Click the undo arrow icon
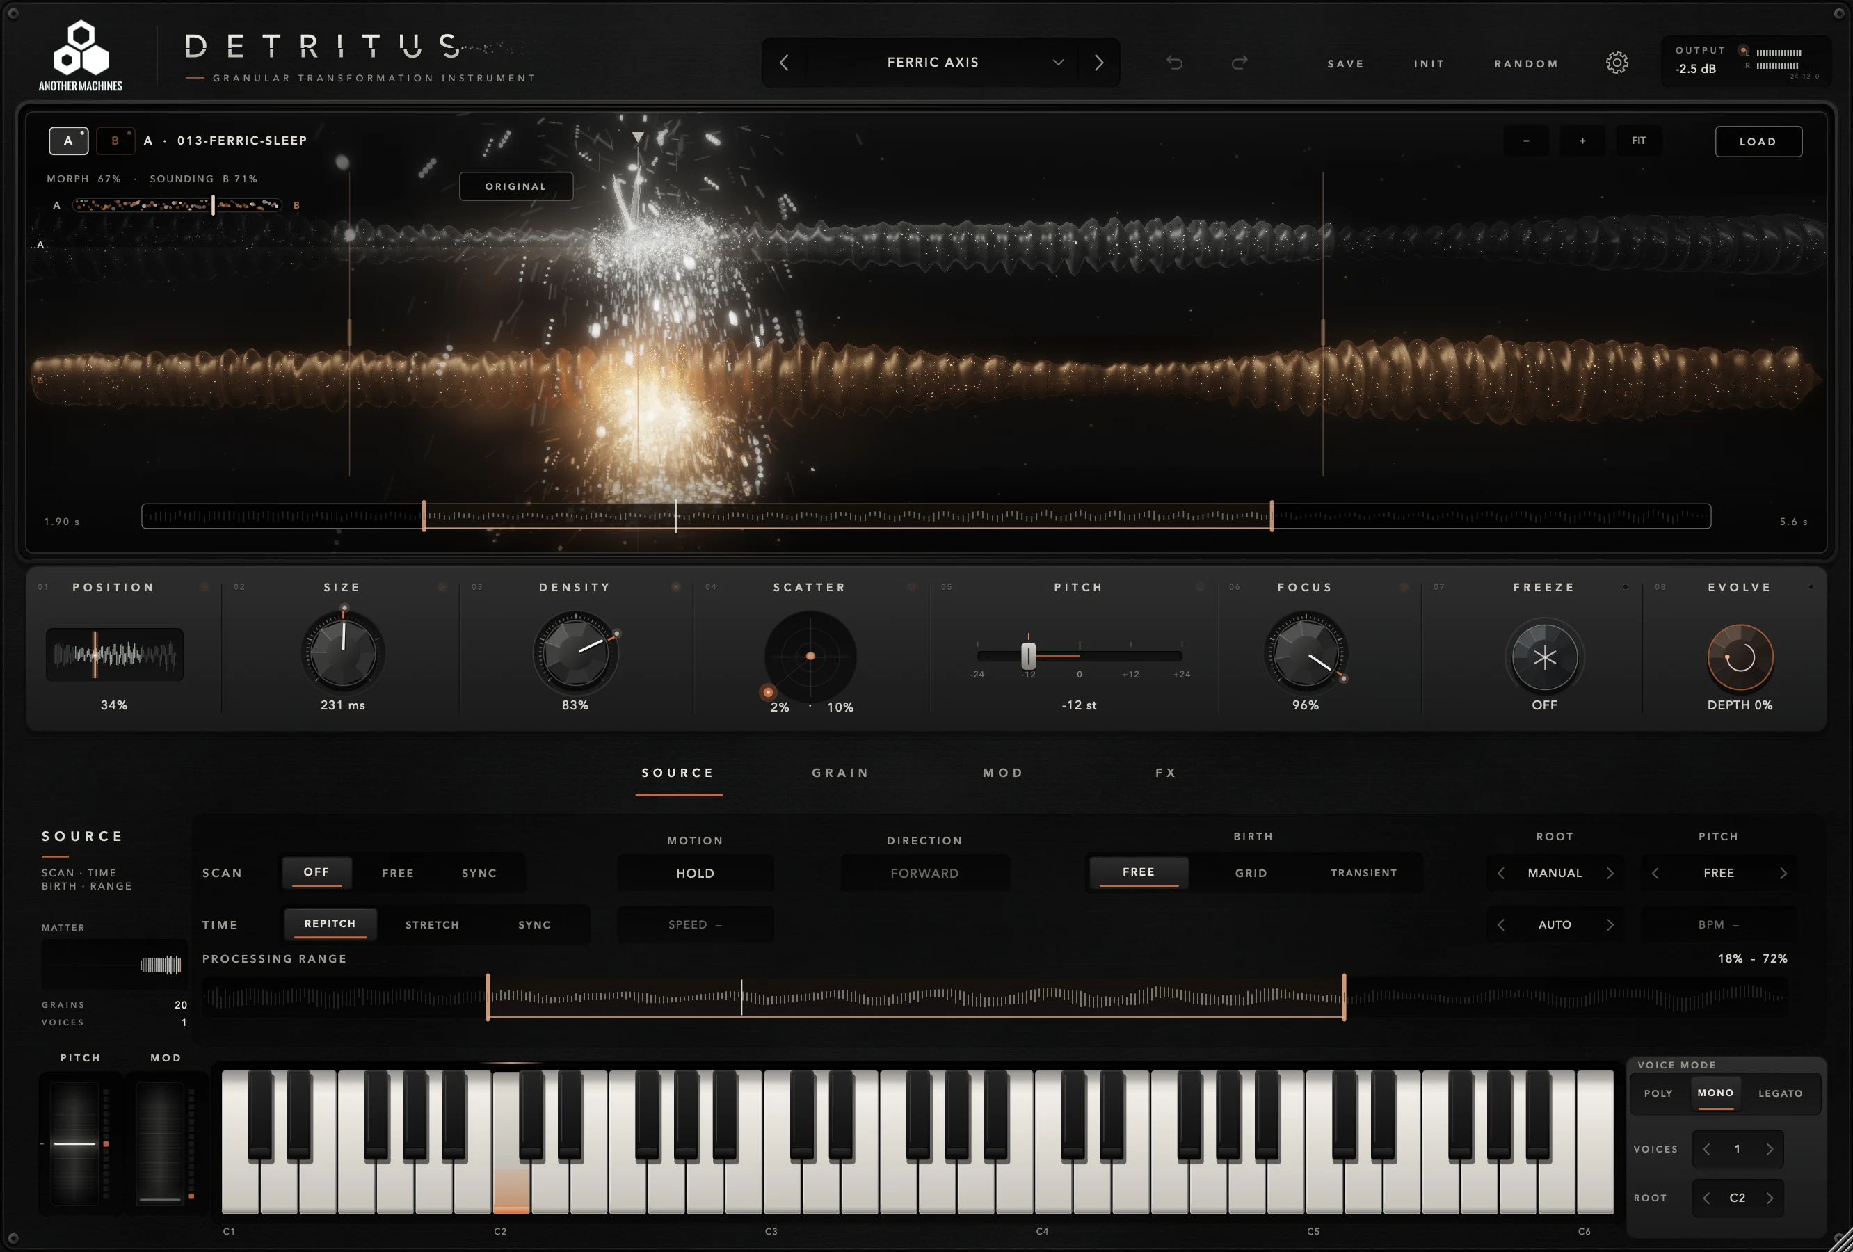 coord(1173,62)
